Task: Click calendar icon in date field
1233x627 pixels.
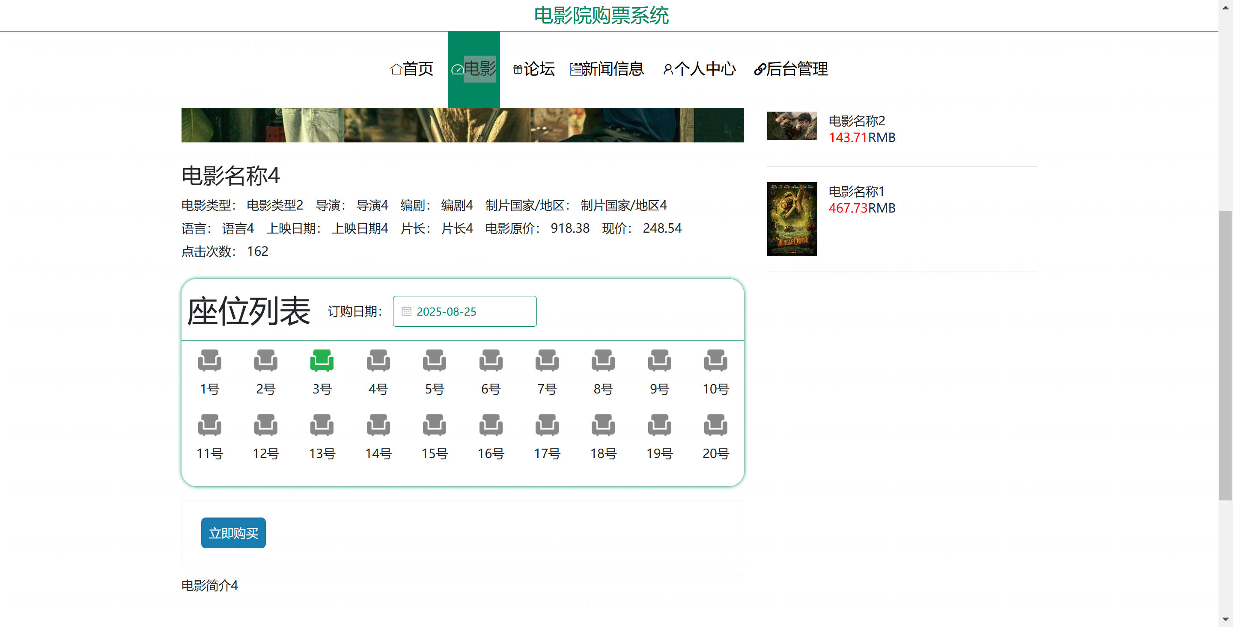Action: pyautogui.click(x=406, y=311)
